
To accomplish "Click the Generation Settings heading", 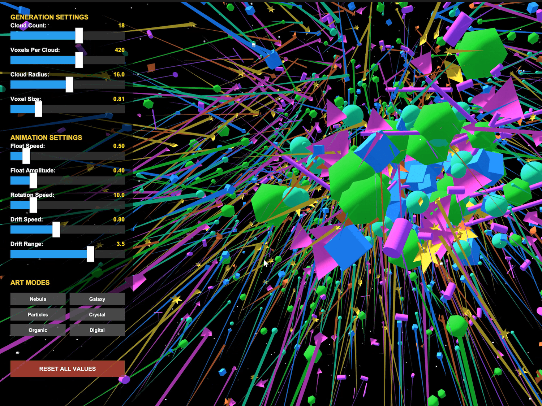I will (x=50, y=17).
